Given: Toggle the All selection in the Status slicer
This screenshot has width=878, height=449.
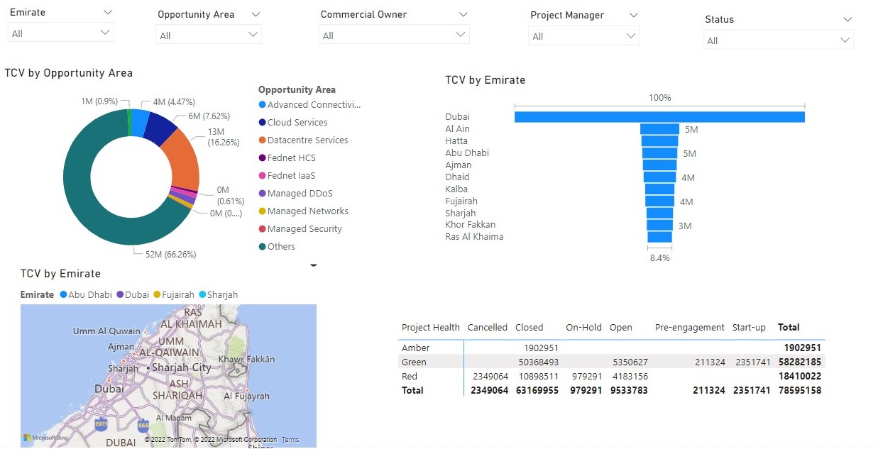Looking at the screenshot, I should pyautogui.click(x=778, y=41).
